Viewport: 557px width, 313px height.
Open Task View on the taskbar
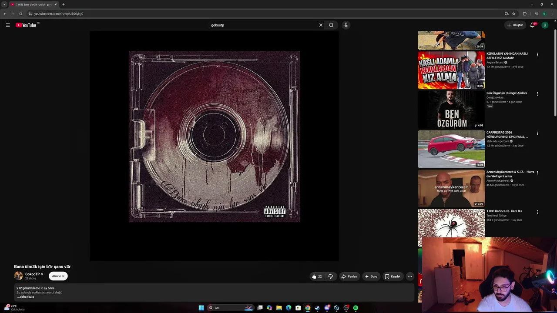[x=260, y=308]
